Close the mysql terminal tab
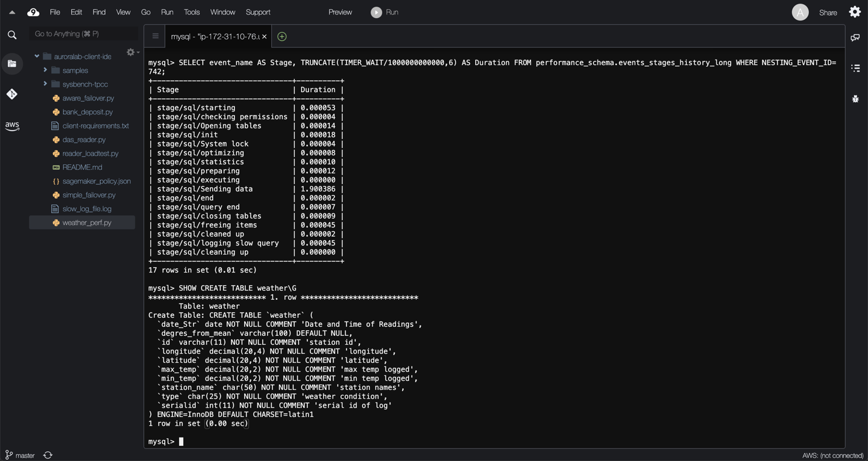The height and width of the screenshot is (461, 868). tap(264, 37)
